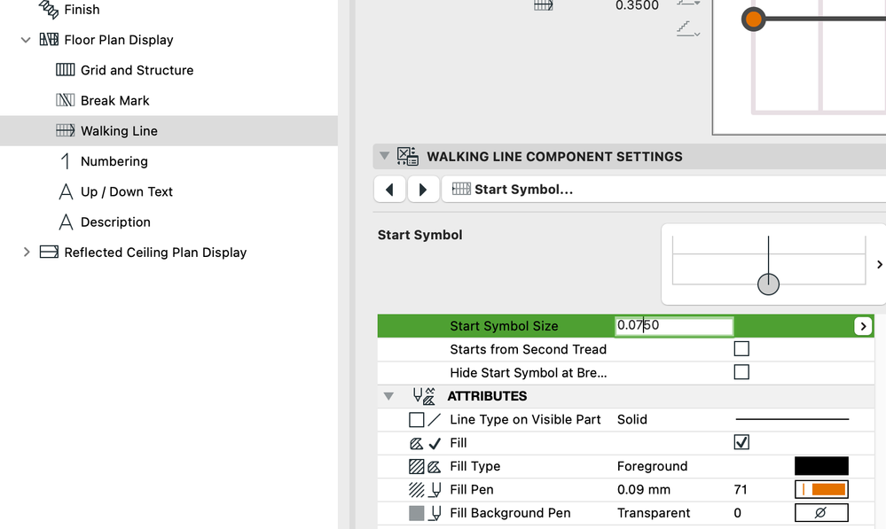
Task: Click the Up / Down Text icon
Action: point(66,191)
